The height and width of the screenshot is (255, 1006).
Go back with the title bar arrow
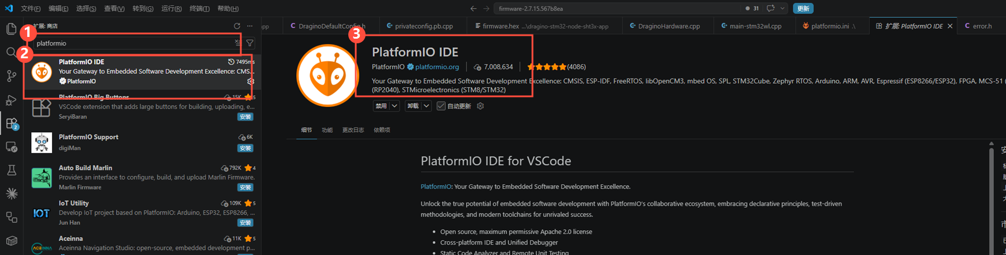[474, 8]
